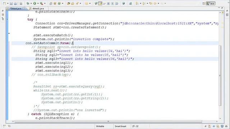Click the line with String sql3=
The height and width of the screenshot is (129, 230).
pyautogui.click(x=115, y=59)
